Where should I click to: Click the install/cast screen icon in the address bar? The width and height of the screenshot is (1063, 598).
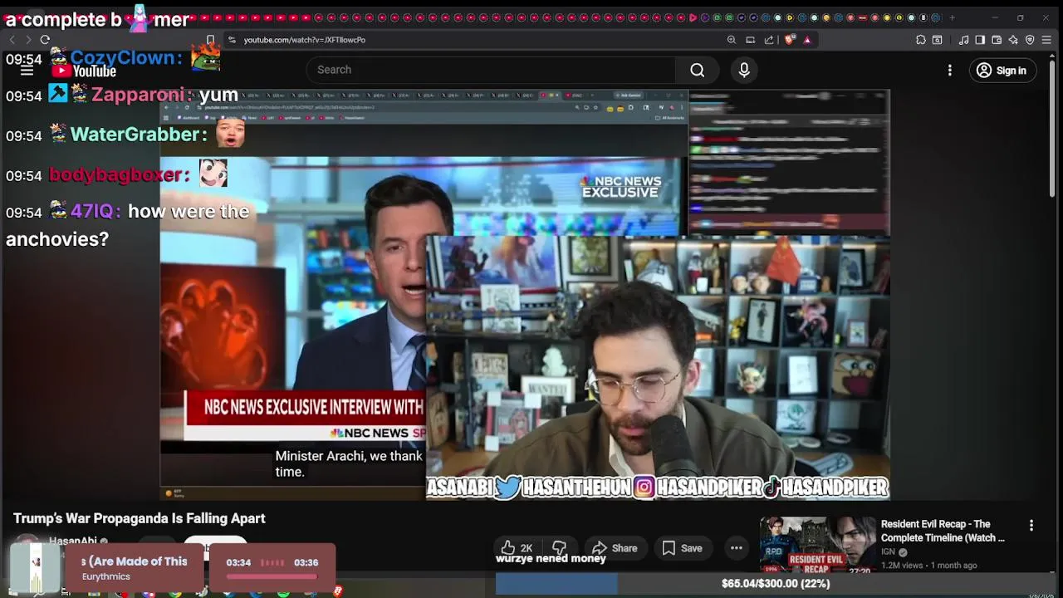[750, 40]
